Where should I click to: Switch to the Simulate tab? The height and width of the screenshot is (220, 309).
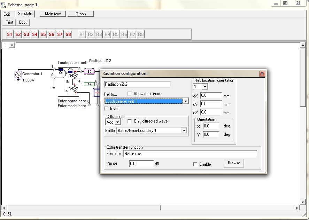[x=25, y=14]
